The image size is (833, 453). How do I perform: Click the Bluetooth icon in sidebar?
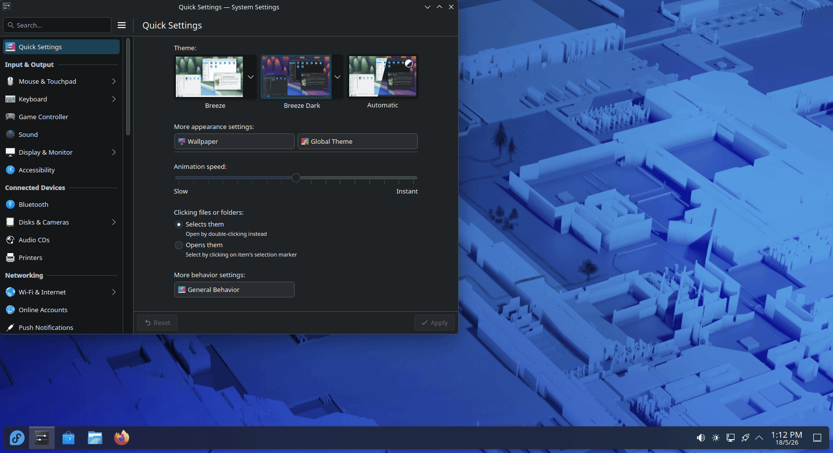pos(10,204)
